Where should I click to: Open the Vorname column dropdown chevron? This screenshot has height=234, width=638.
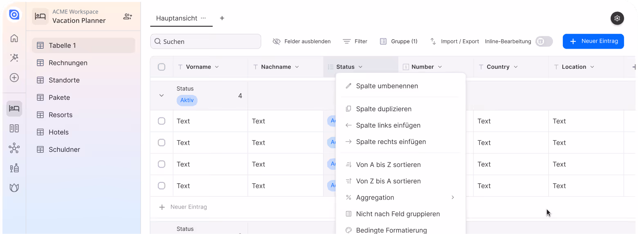(217, 67)
